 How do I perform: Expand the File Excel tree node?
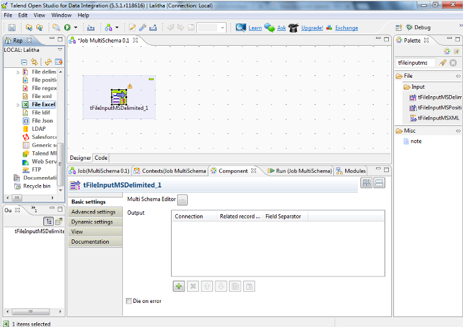(18, 104)
